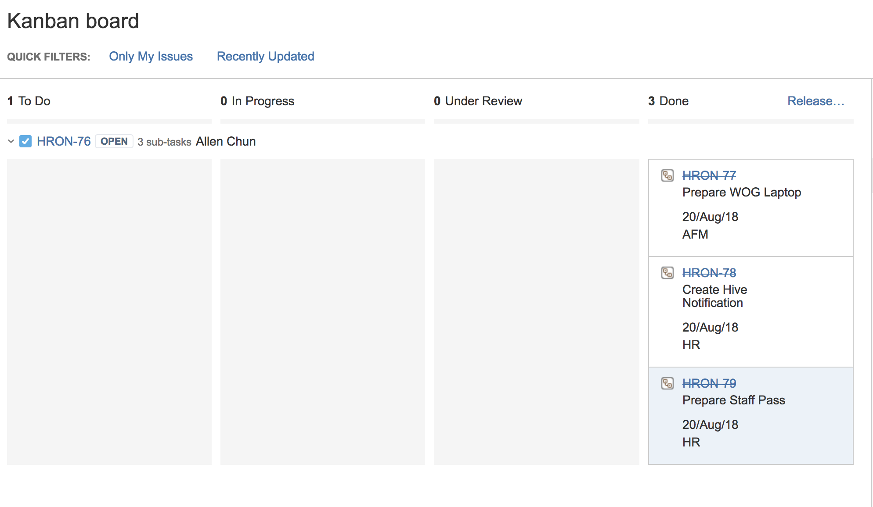Click the Done column header
This screenshot has height=507, width=873.
click(x=668, y=101)
